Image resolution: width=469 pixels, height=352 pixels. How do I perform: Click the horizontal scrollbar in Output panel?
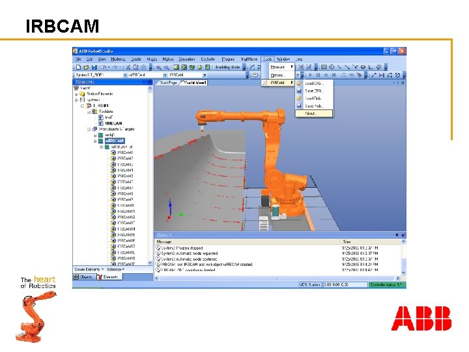coord(277,278)
